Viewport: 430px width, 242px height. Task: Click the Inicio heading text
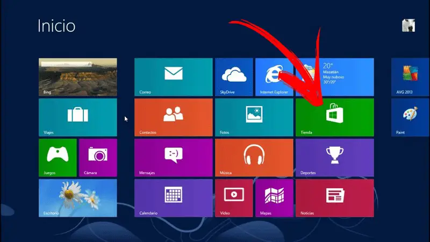coord(56,26)
